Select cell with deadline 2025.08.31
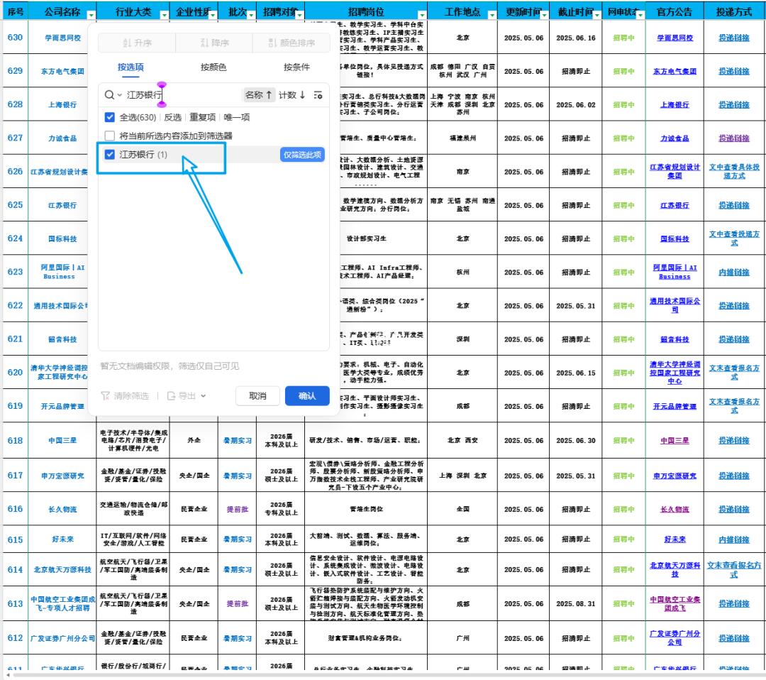766x680 pixels. click(x=575, y=604)
